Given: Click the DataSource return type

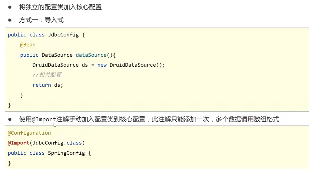Looking at the screenshot, I should point(57,55).
